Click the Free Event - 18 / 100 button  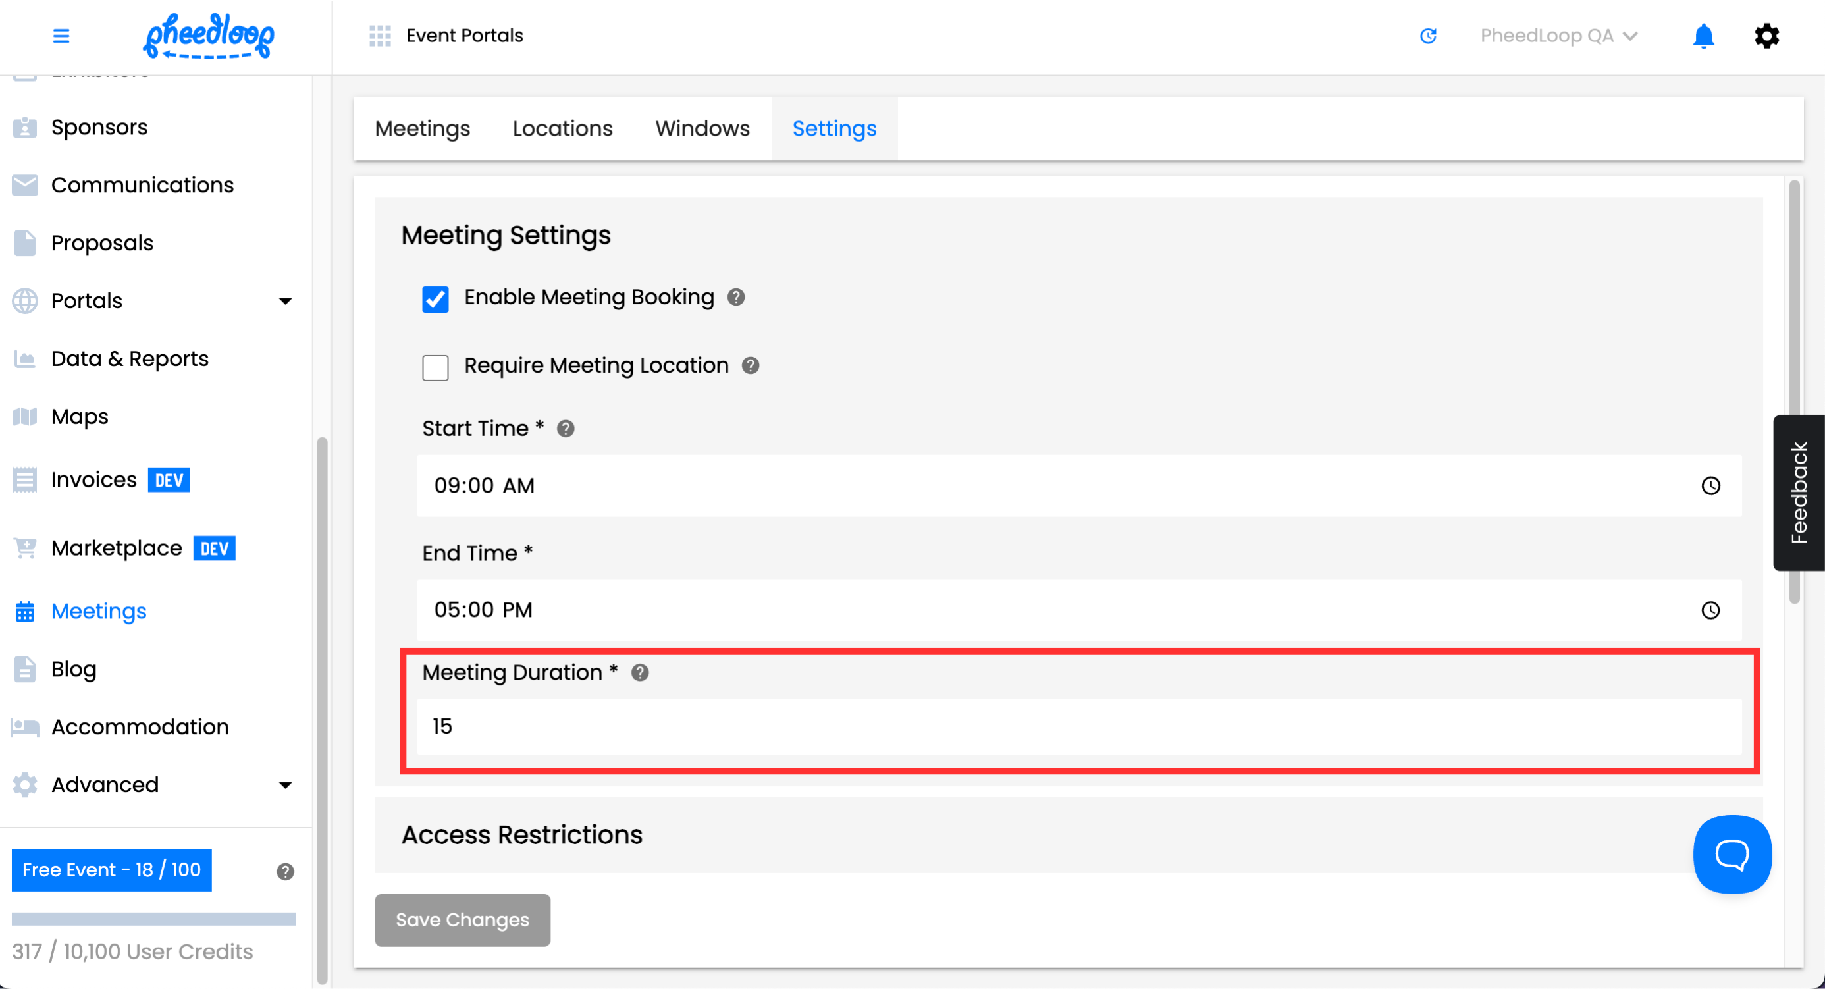(x=111, y=869)
